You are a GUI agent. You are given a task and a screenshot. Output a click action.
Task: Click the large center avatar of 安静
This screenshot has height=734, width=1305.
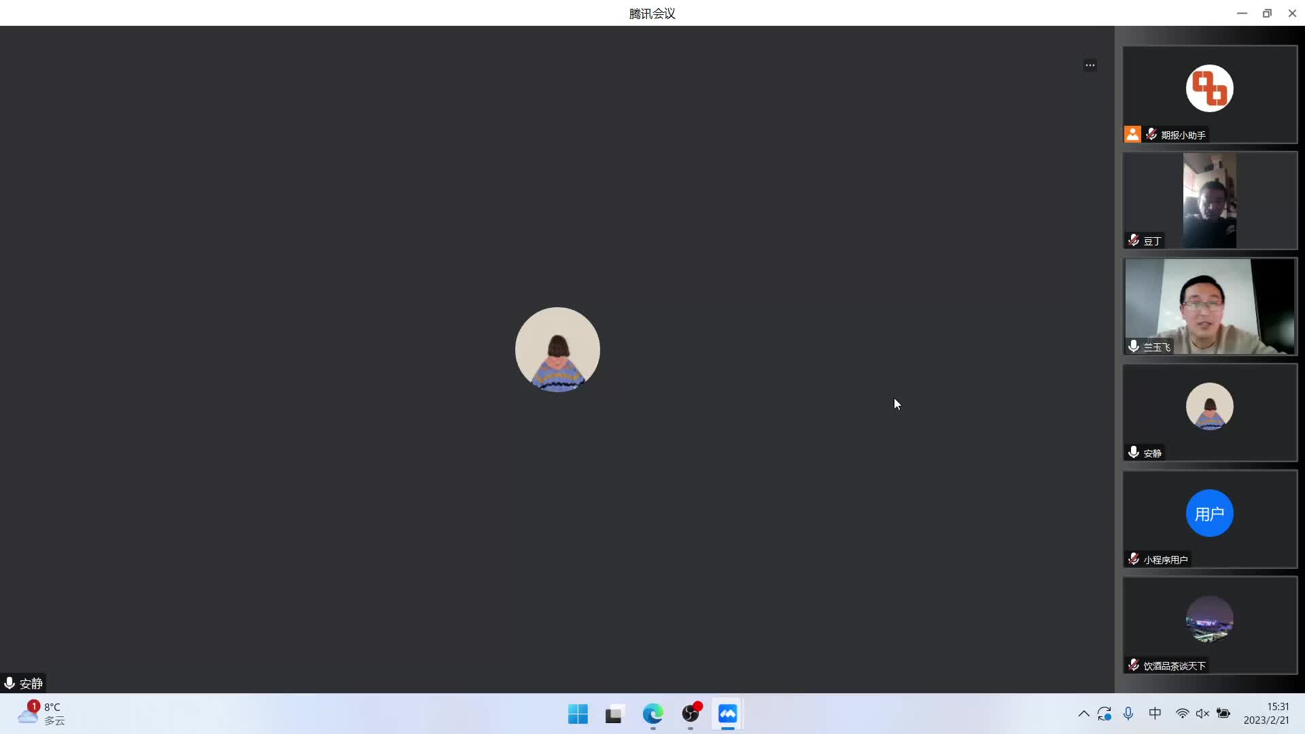pos(557,349)
